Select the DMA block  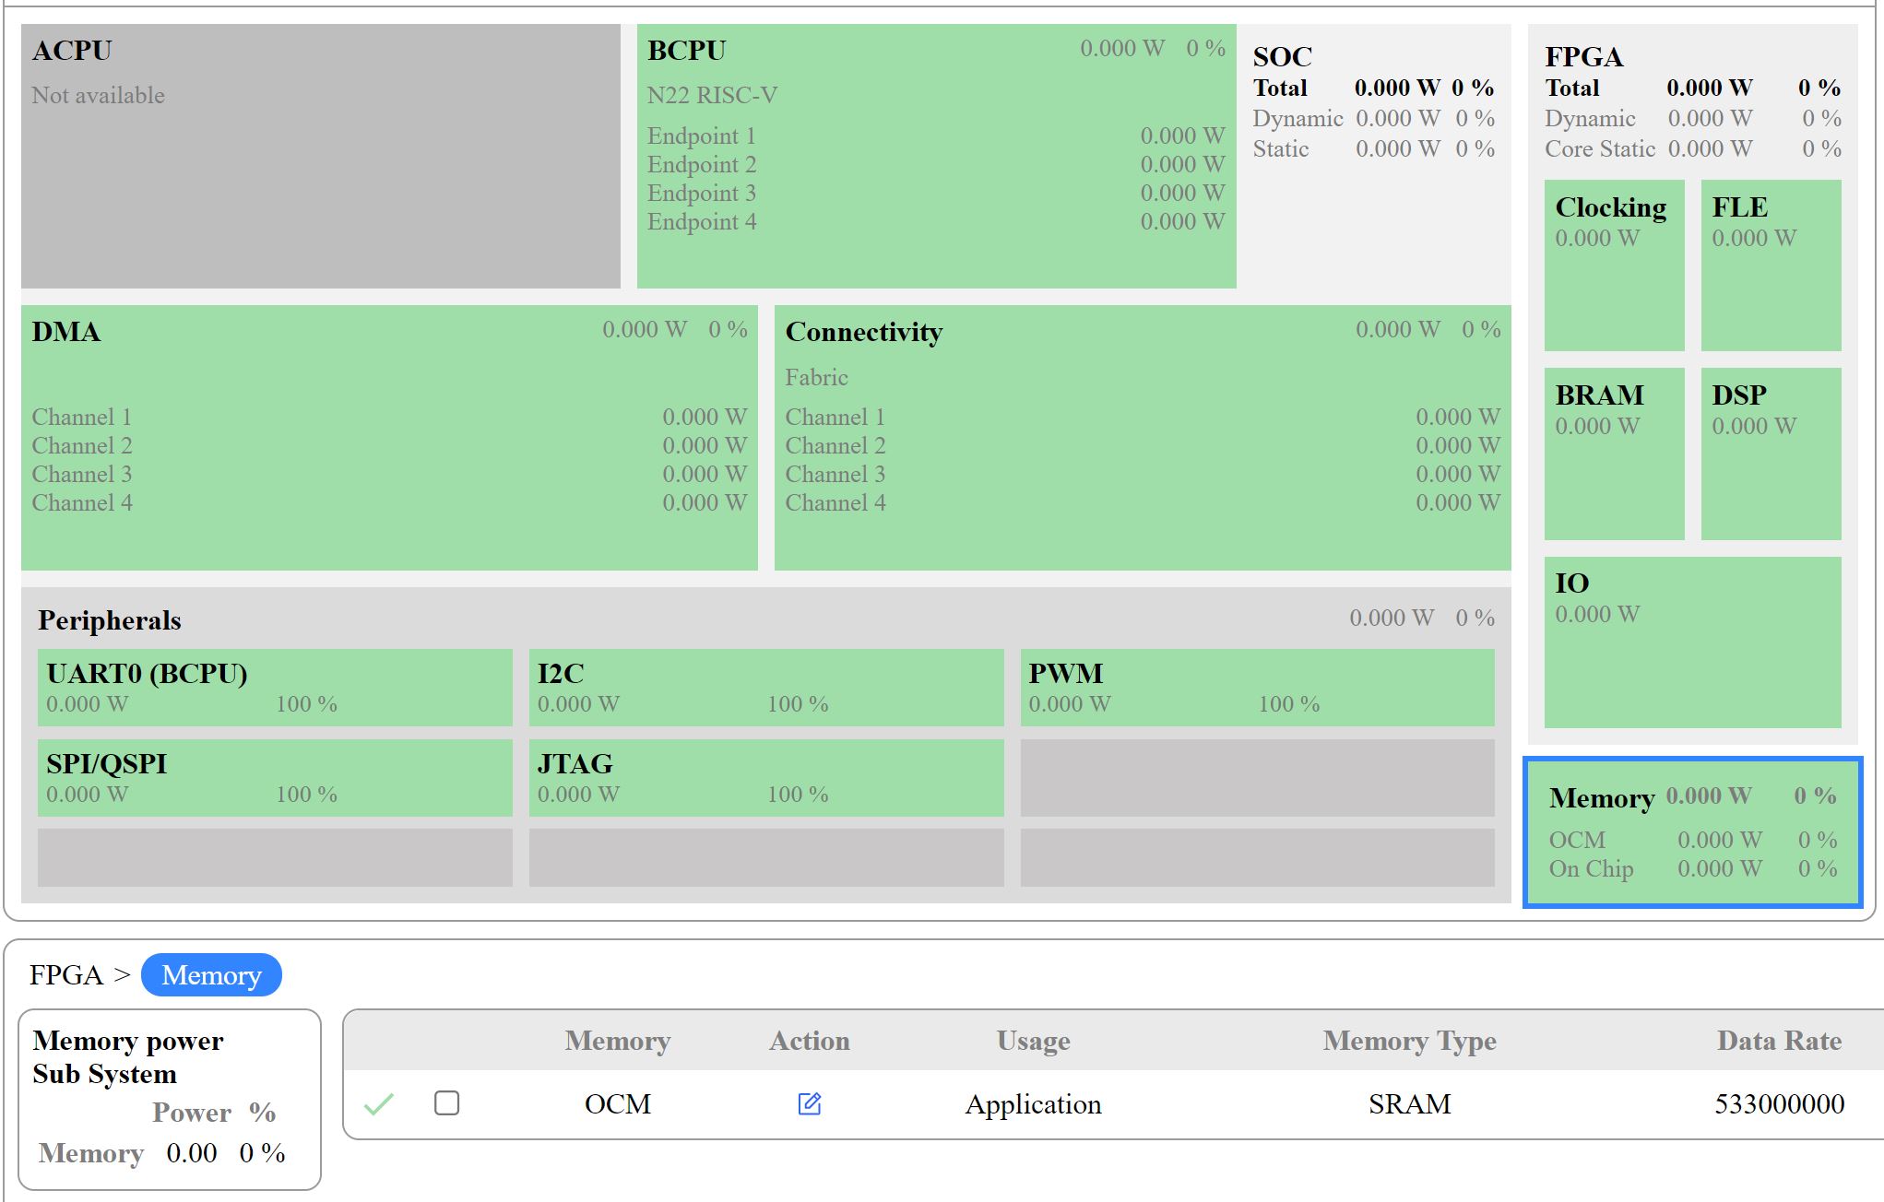(x=389, y=438)
